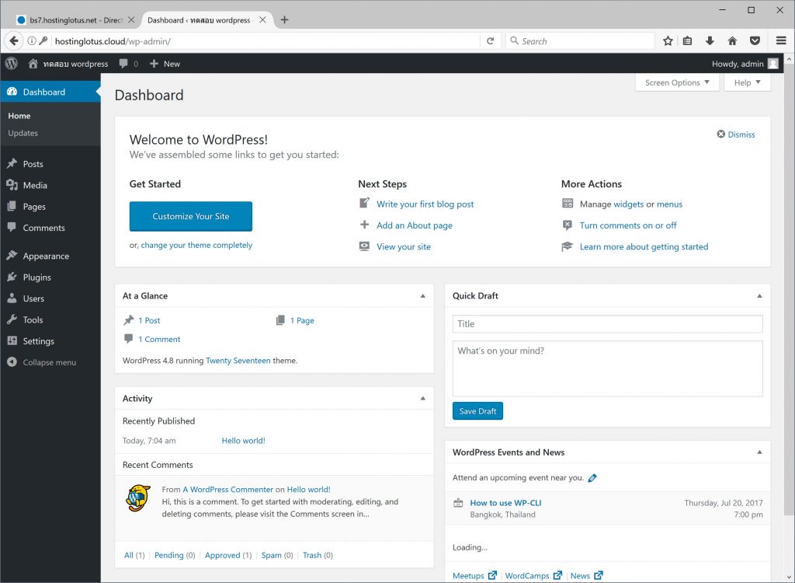
Task: Collapse the Activity widget
Action: pyautogui.click(x=423, y=399)
